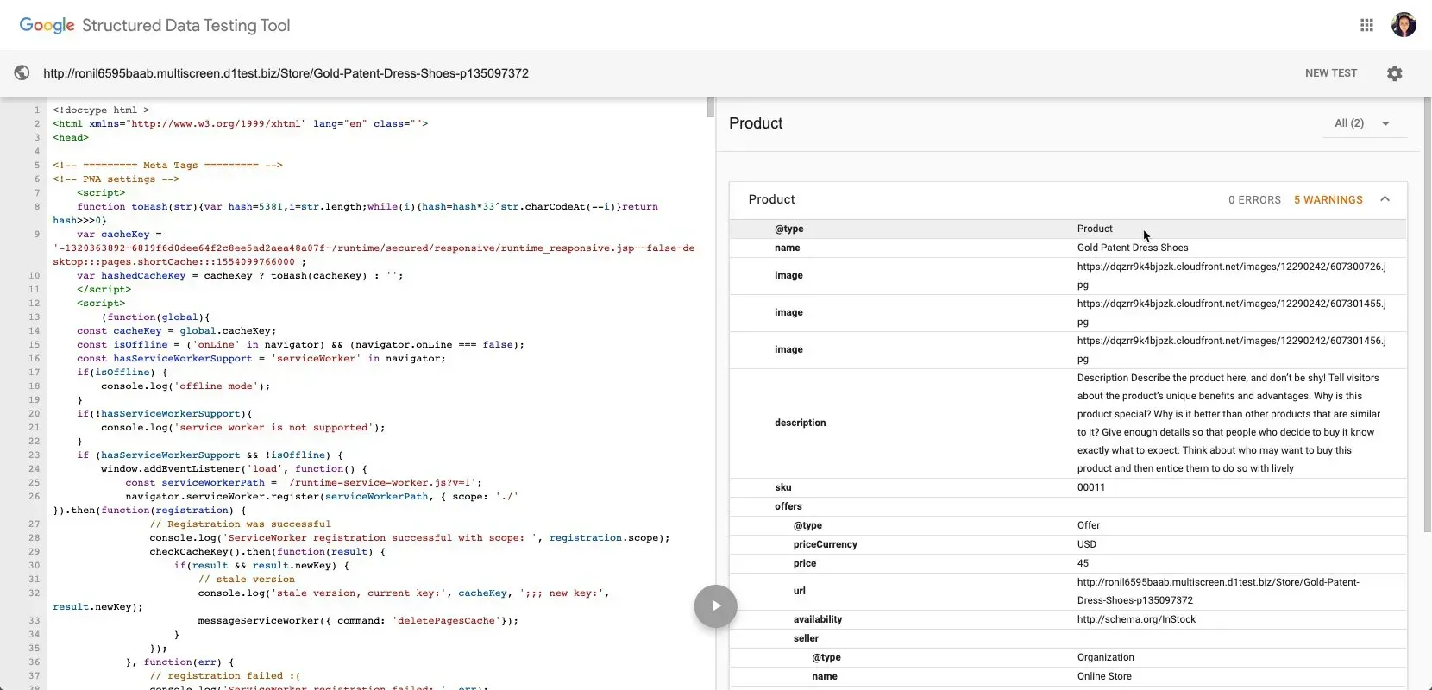Open the Google apps grid icon
The width and height of the screenshot is (1432, 690).
pos(1366,25)
